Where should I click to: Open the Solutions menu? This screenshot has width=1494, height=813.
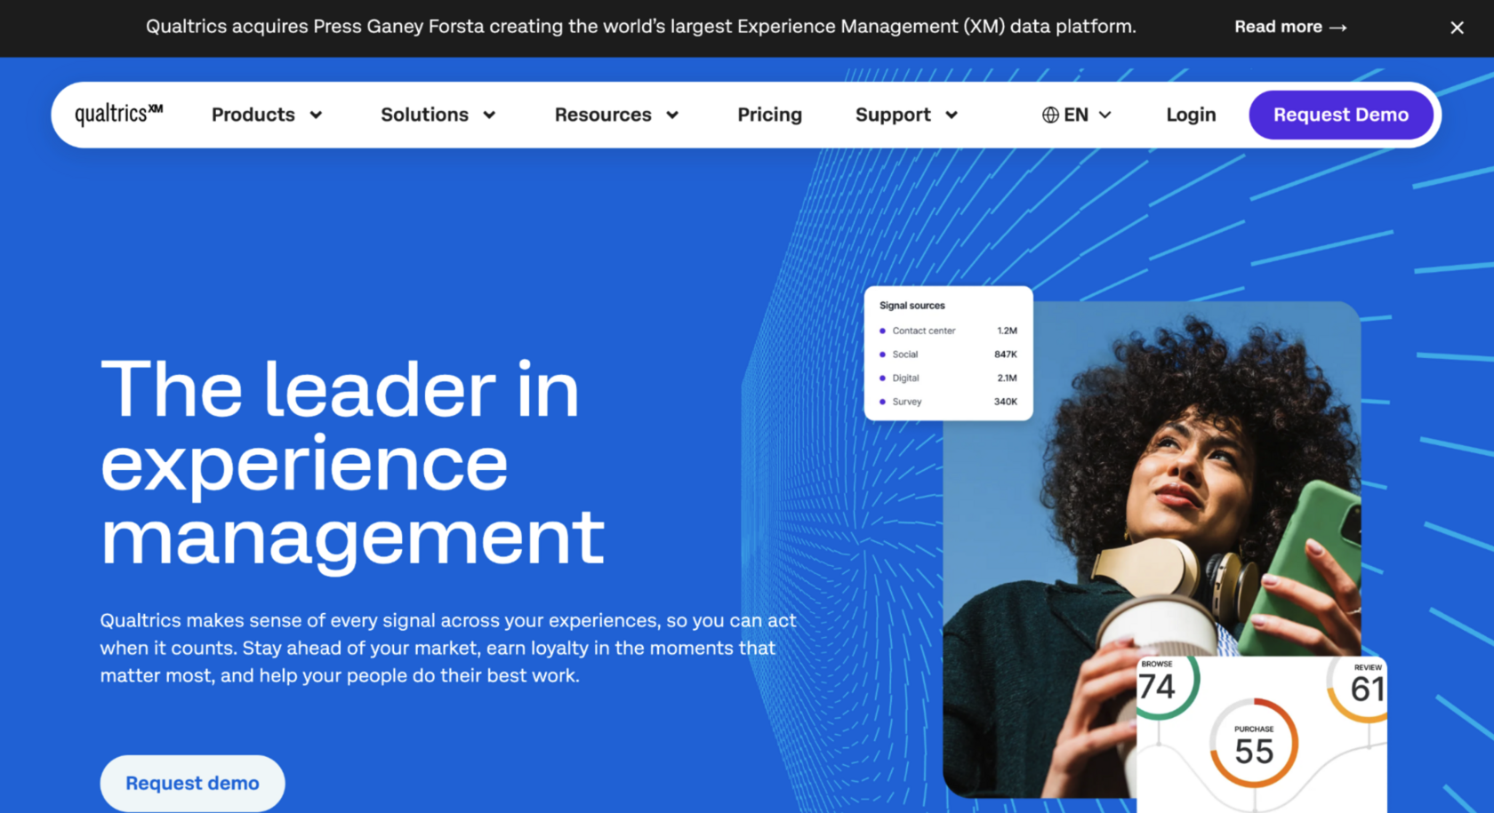(x=438, y=115)
